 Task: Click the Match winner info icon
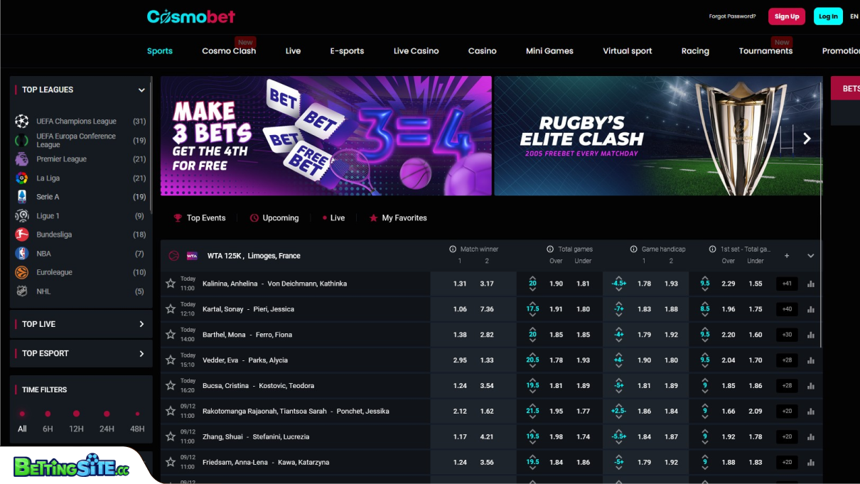(x=452, y=249)
